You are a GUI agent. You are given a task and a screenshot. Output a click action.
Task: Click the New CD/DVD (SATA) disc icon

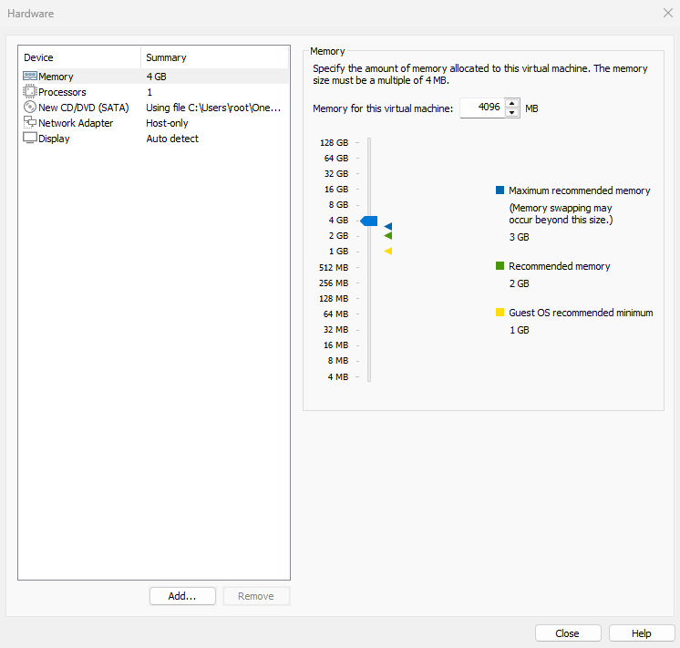coord(29,108)
